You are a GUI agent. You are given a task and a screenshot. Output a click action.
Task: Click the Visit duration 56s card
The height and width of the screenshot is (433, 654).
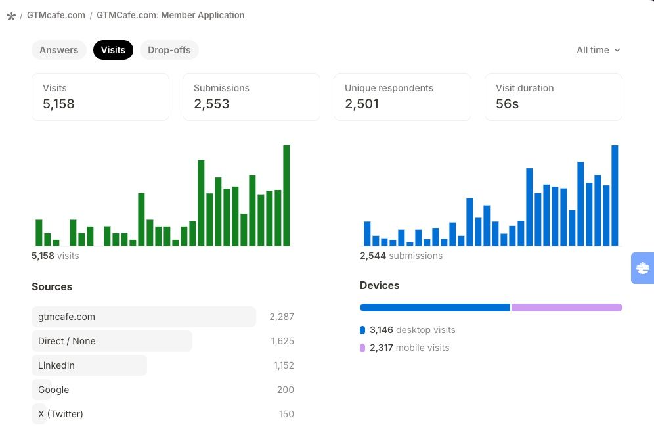click(554, 97)
